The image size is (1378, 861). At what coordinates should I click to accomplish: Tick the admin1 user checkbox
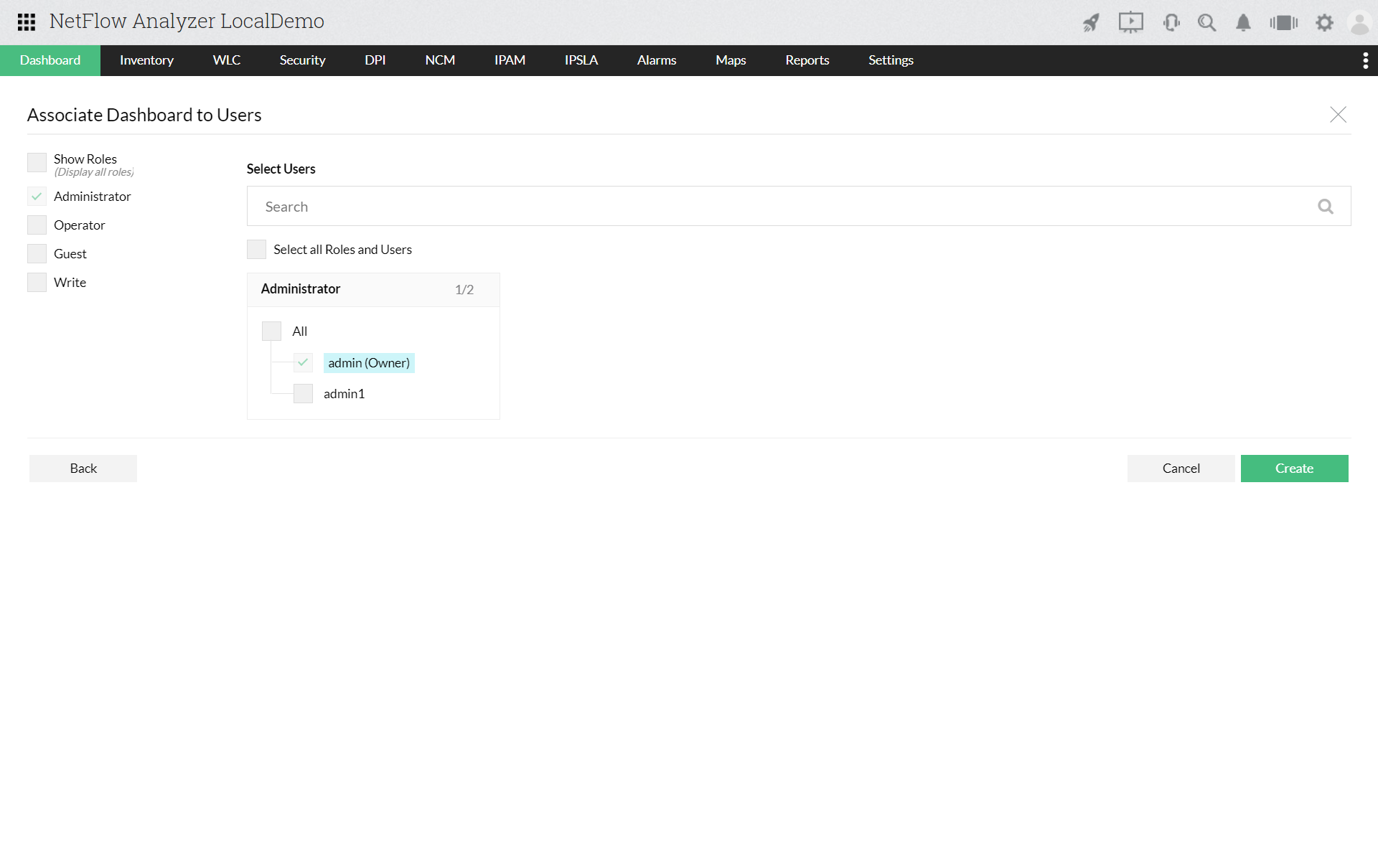(x=303, y=394)
